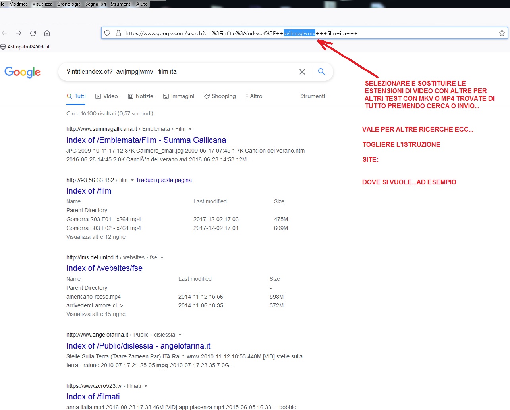Click the browser back arrow
This screenshot has height=410, width=510.
coord(5,33)
